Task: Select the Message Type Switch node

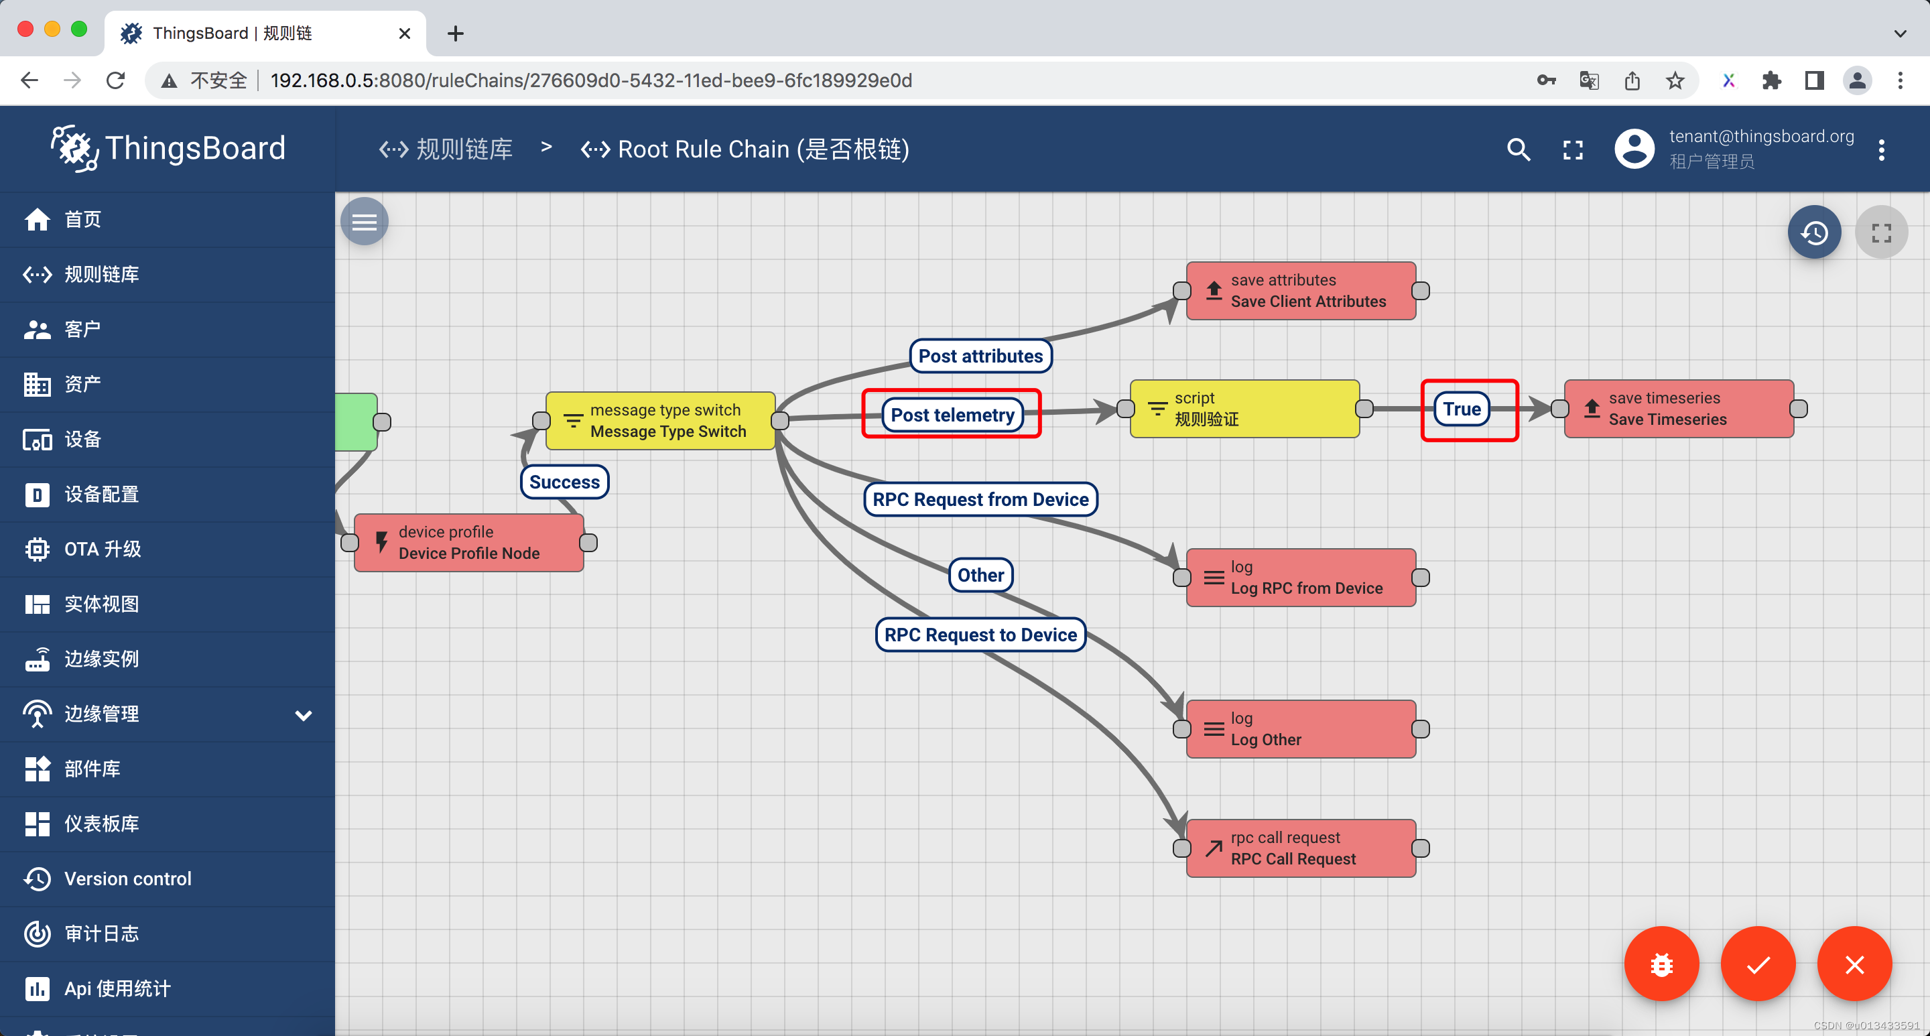Action: [660, 421]
